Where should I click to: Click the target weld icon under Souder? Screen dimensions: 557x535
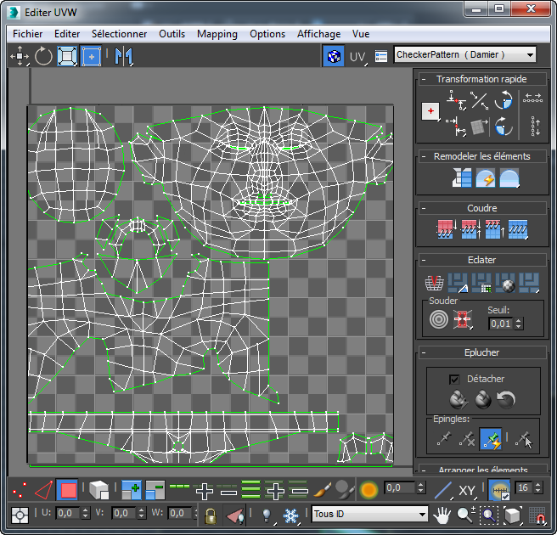coord(438,319)
